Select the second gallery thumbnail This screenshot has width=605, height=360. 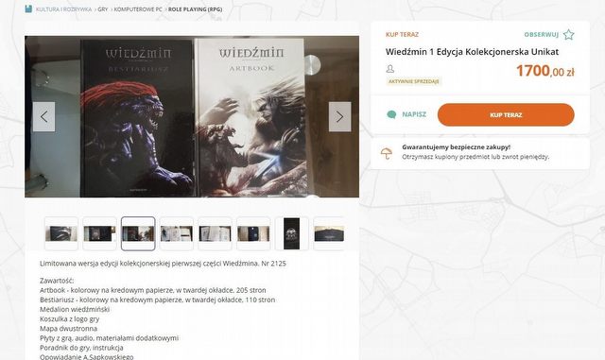point(99,233)
